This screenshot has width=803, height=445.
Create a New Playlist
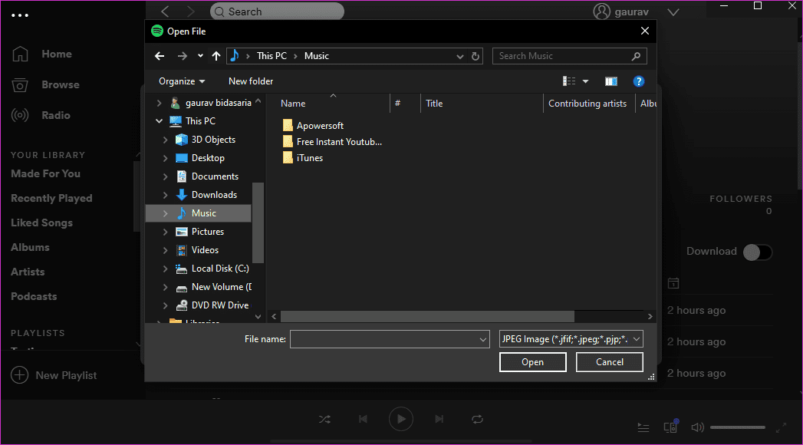point(54,375)
